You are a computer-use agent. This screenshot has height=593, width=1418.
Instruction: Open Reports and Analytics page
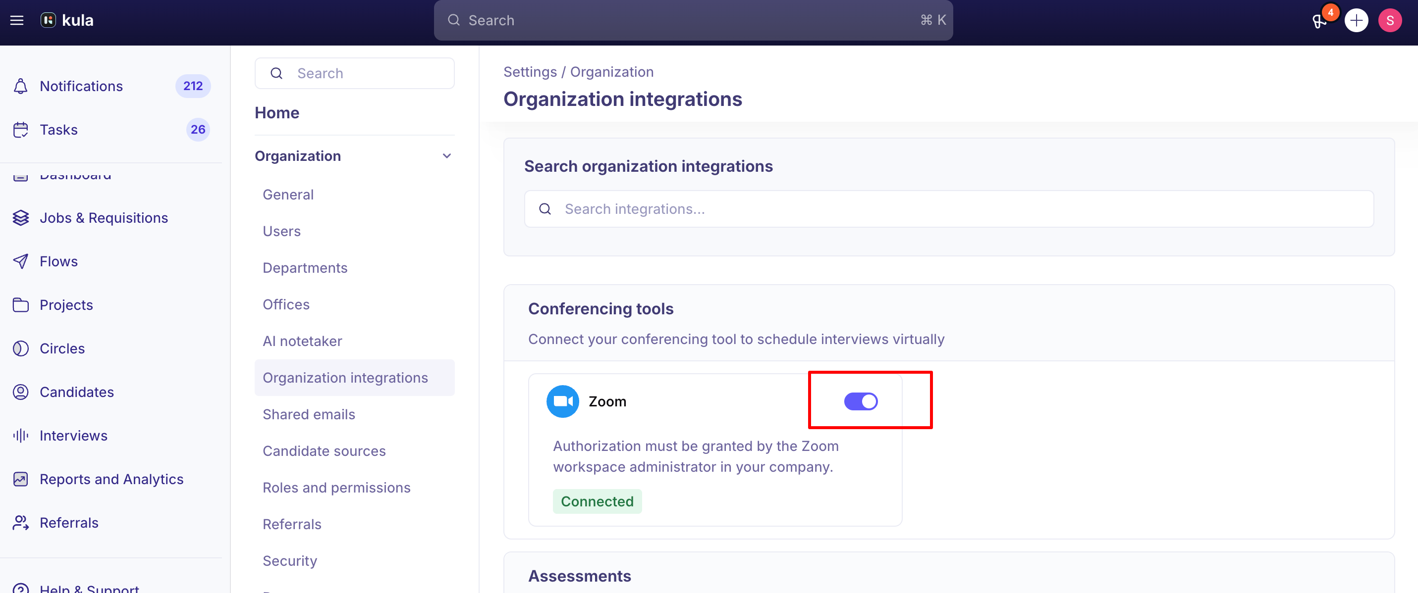point(111,479)
